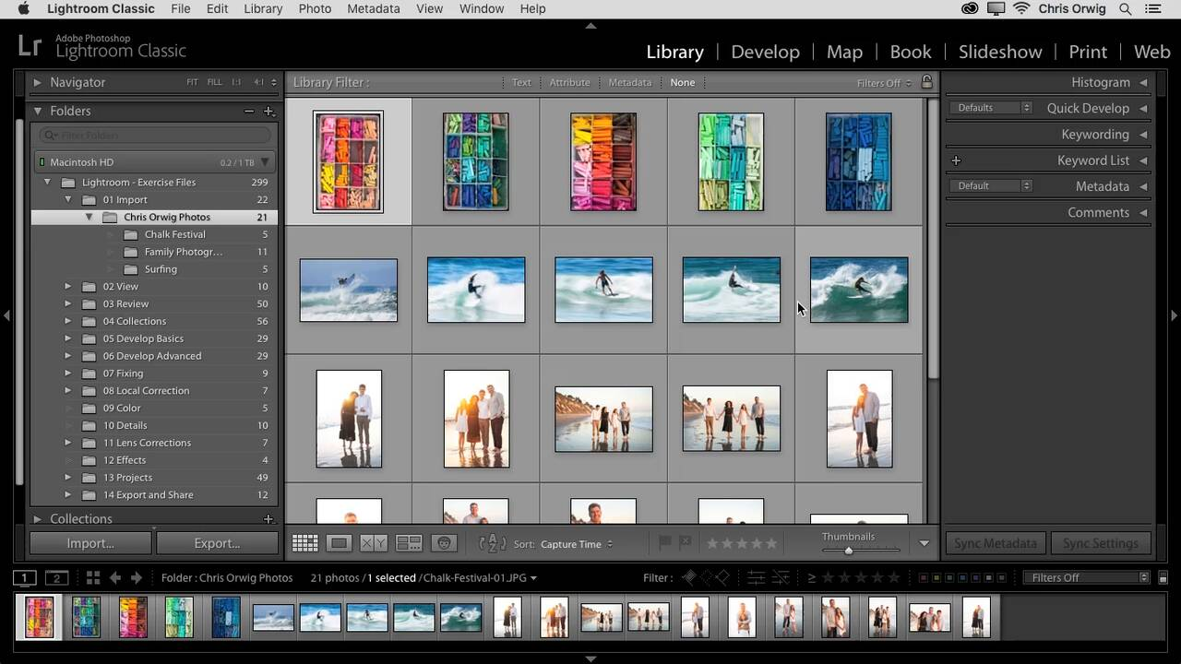Click the Export button
The image size is (1181, 664).
click(217, 543)
